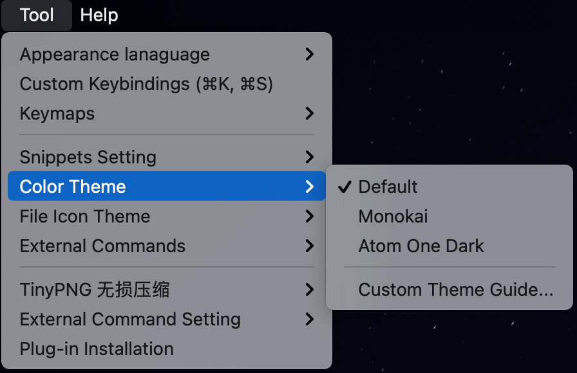Click the TinyPNG submenu chevron
Screen dimensions: 577x373
310,289
